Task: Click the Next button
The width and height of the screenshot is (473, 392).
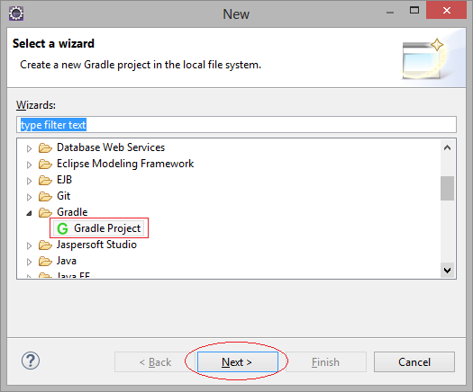Action: (x=238, y=362)
